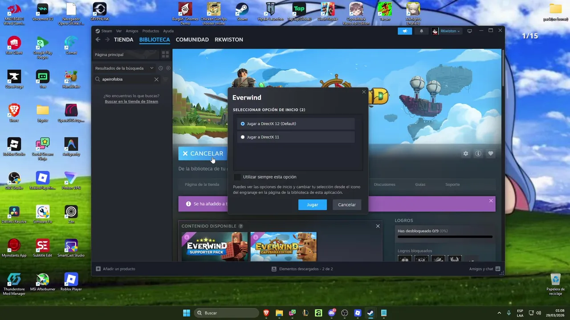Open Riot Client desktop shortcut
Image resolution: width=570 pixels, height=320 pixels.
[14, 46]
